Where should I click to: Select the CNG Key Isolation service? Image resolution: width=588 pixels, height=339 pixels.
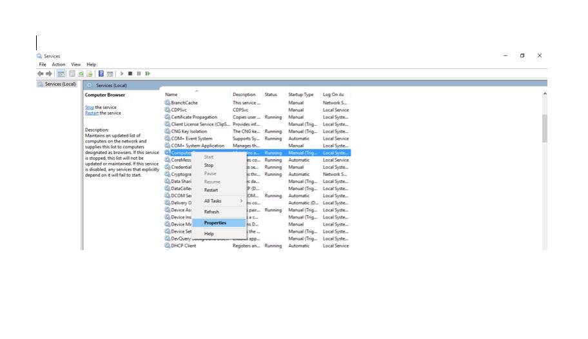(x=257, y=131)
